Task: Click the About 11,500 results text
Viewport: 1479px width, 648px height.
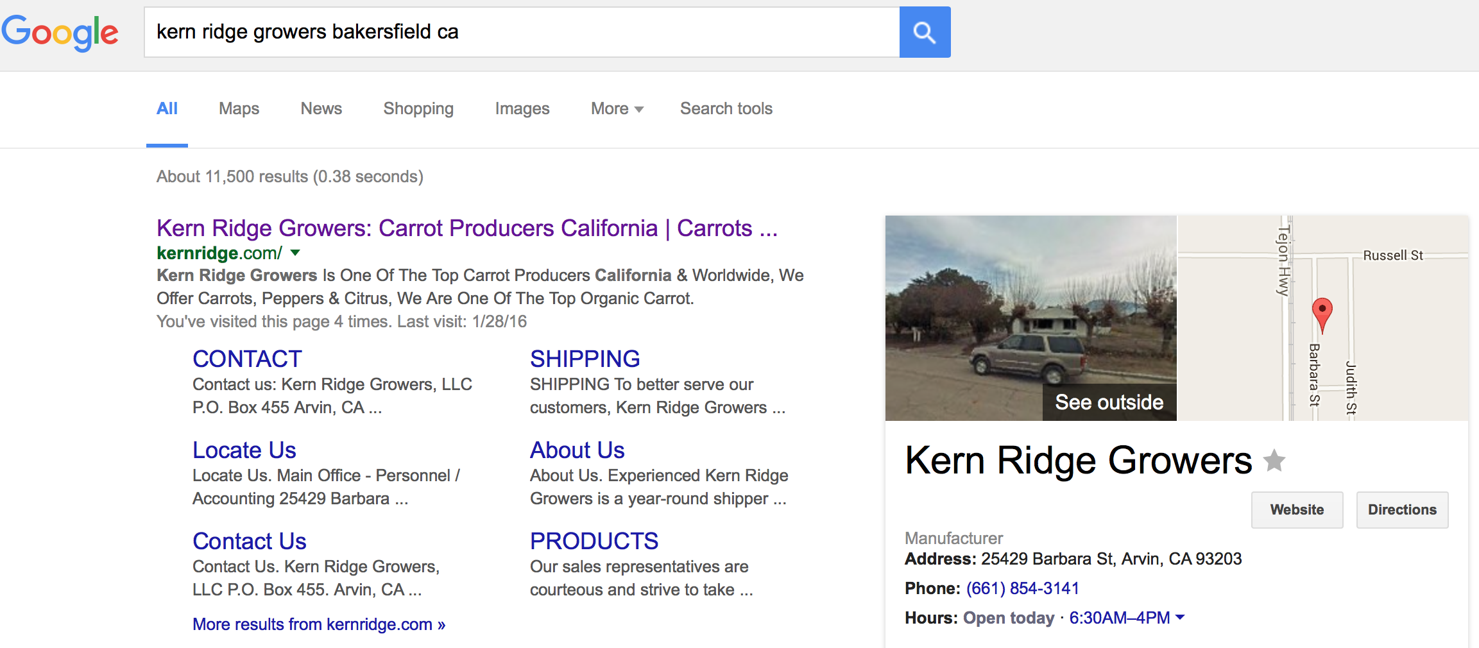Action: [x=290, y=176]
